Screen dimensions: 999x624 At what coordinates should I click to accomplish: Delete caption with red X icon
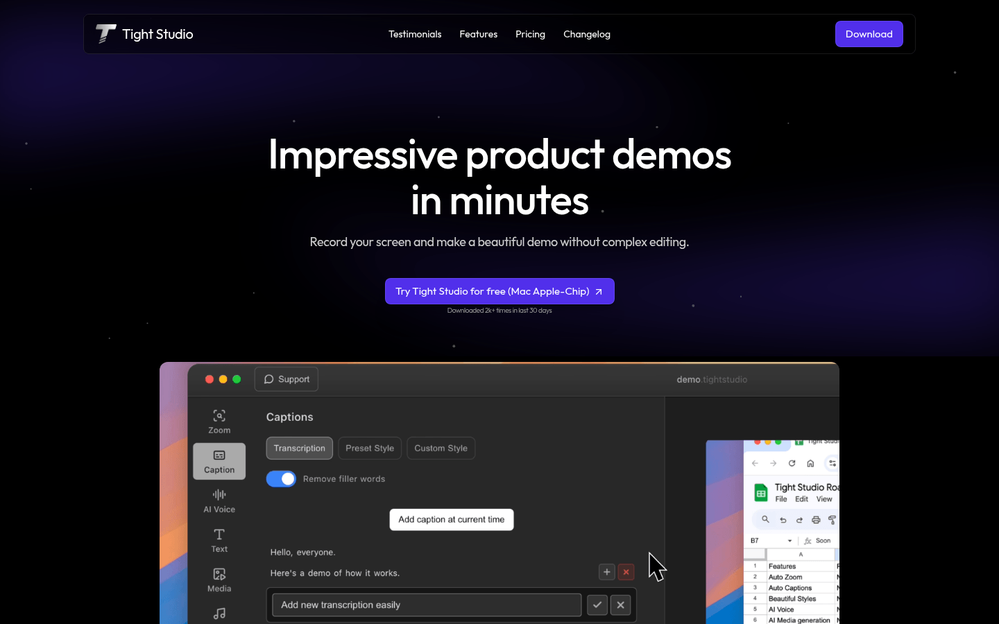(626, 572)
